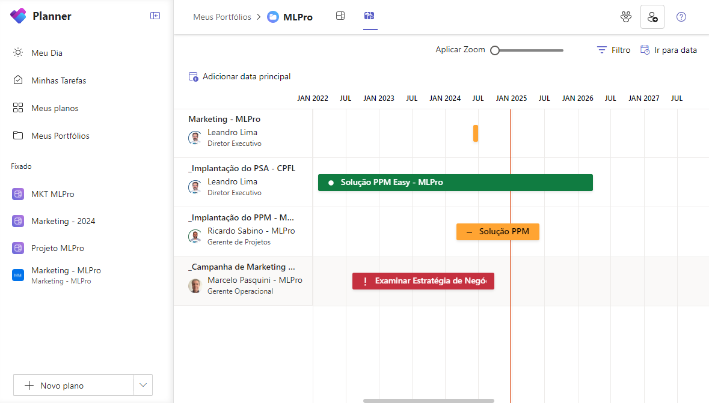Open the Meus Portfólios folder icon
The height and width of the screenshot is (403, 709).
click(17, 136)
